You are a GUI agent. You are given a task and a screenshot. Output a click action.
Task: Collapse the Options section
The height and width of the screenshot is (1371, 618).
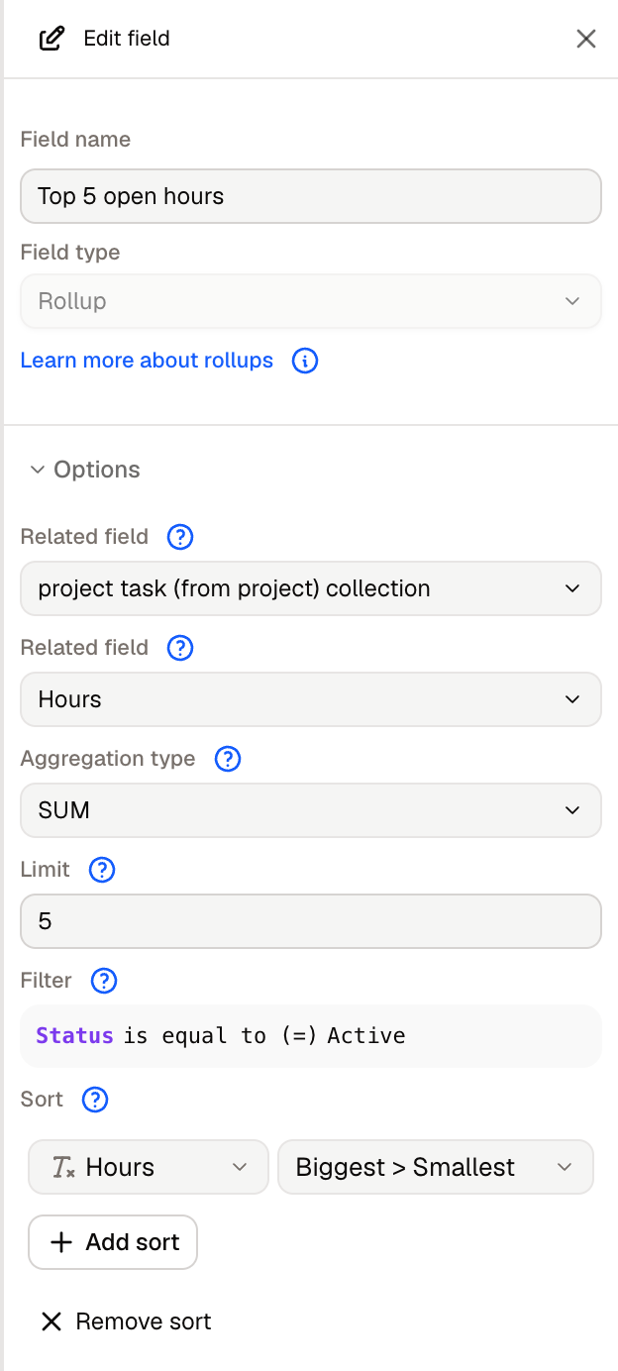[85, 470]
